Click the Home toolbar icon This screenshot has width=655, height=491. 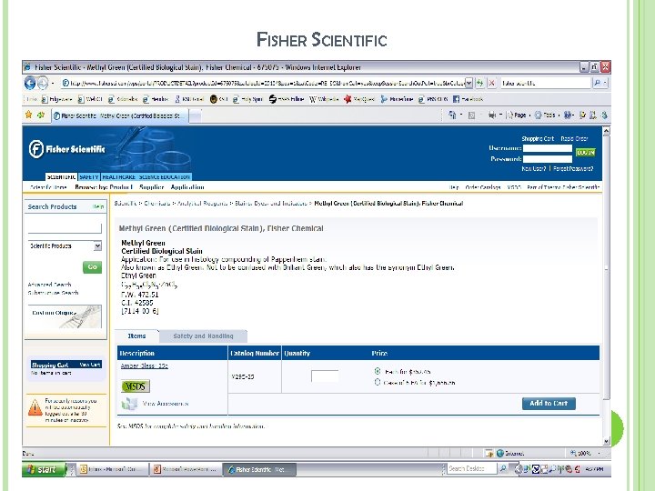pos(452,115)
